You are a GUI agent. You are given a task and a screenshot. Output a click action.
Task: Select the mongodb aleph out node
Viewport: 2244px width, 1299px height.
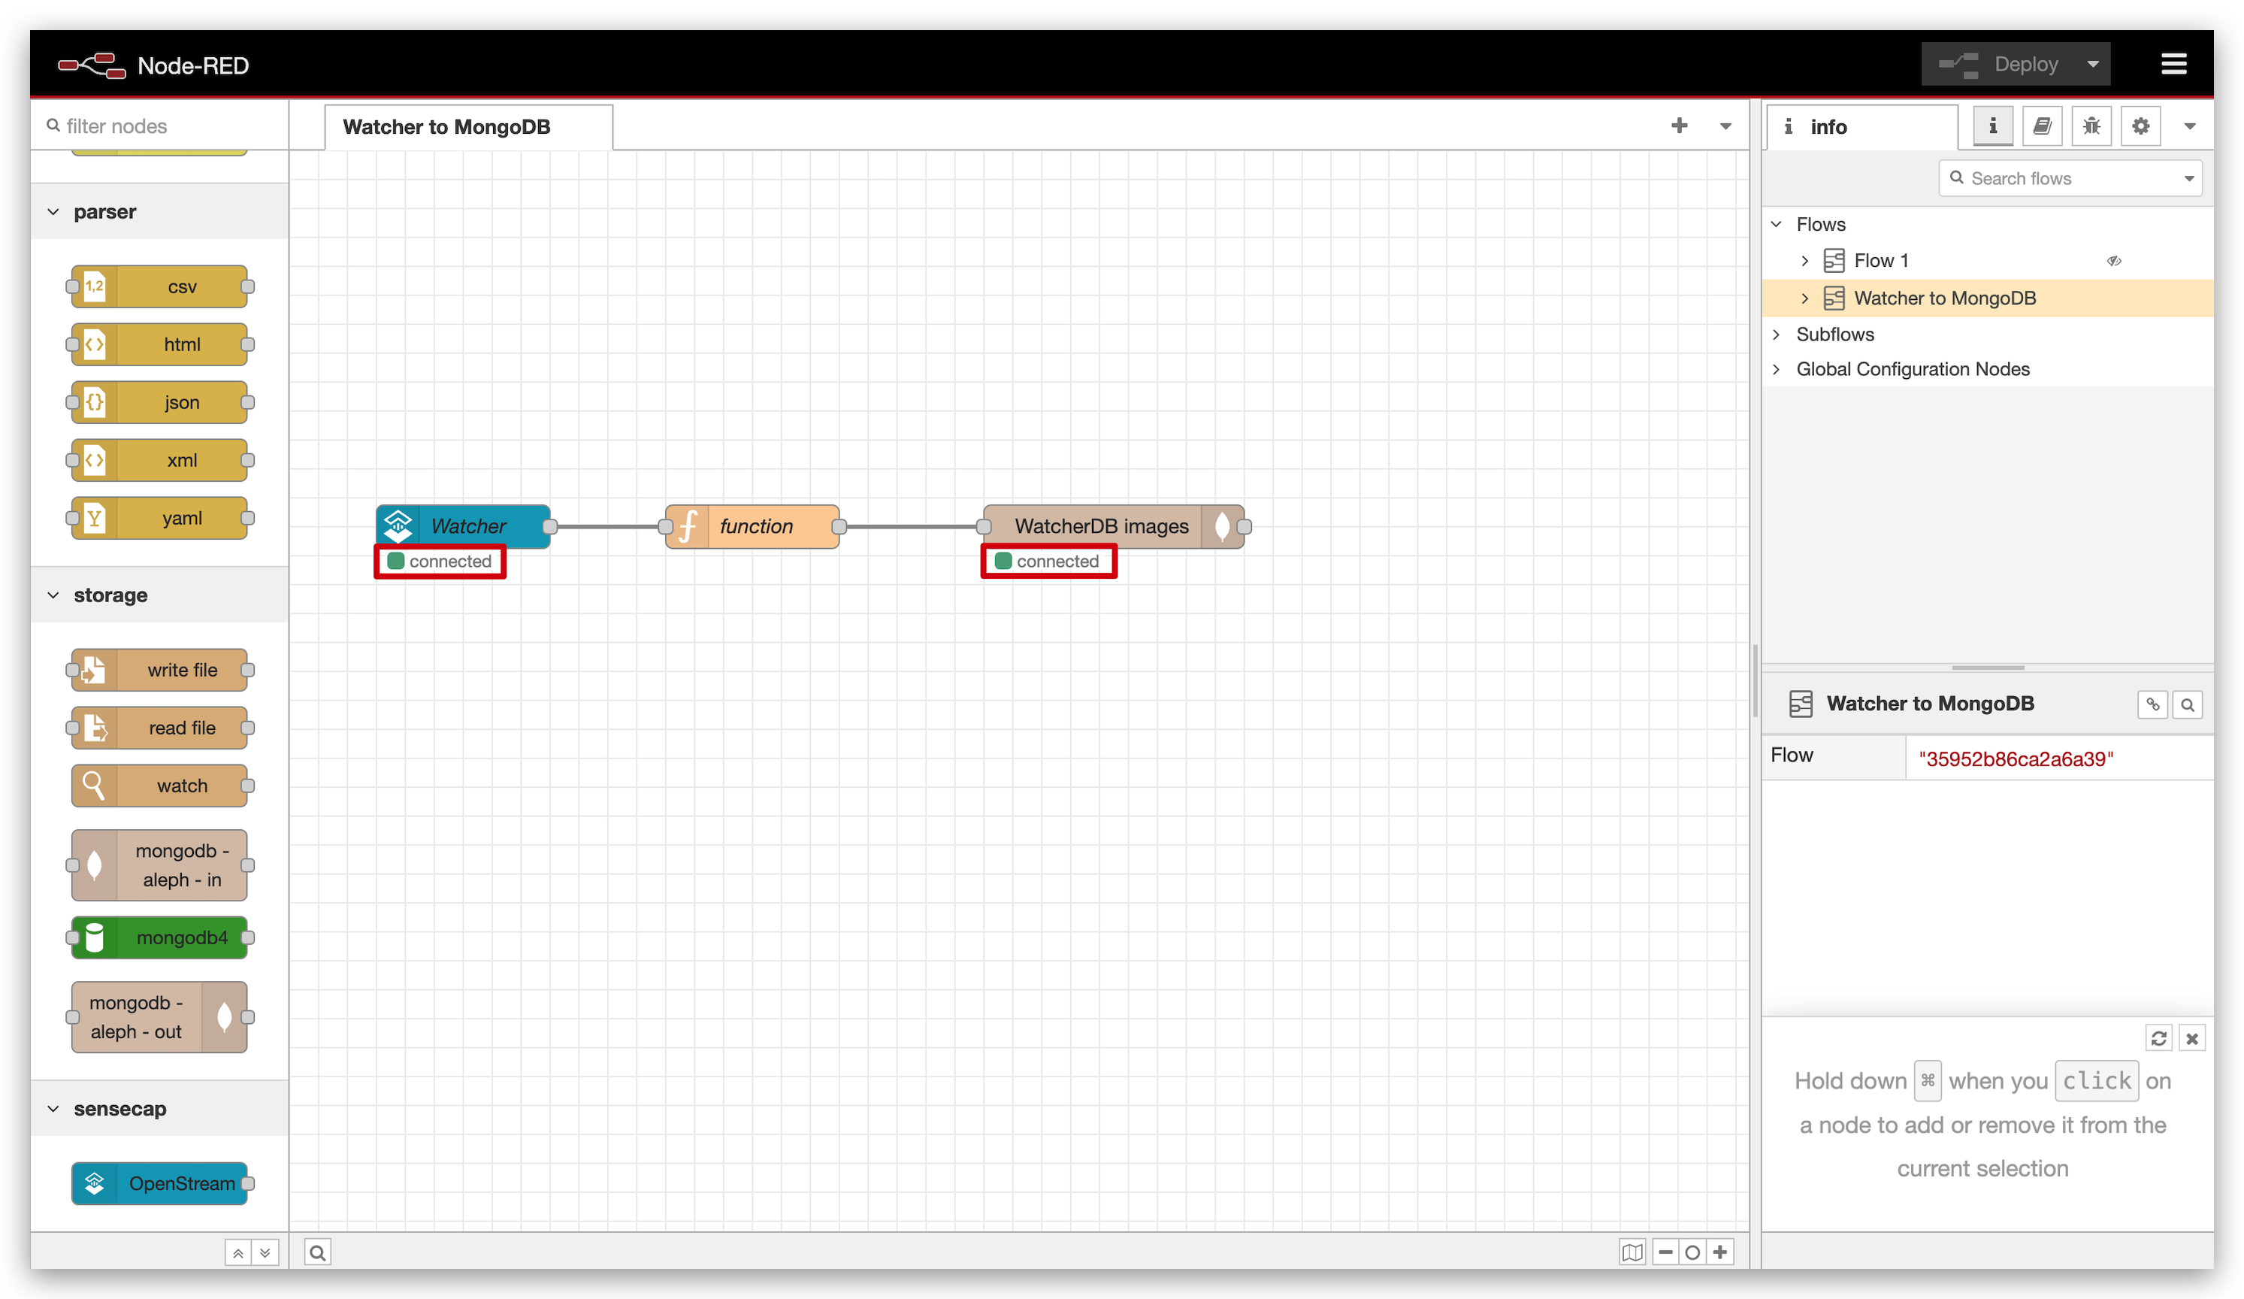tap(159, 1017)
